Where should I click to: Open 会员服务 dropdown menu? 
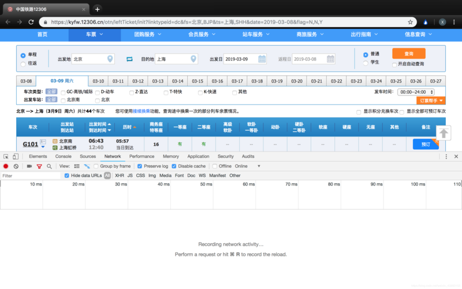tap(202, 35)
